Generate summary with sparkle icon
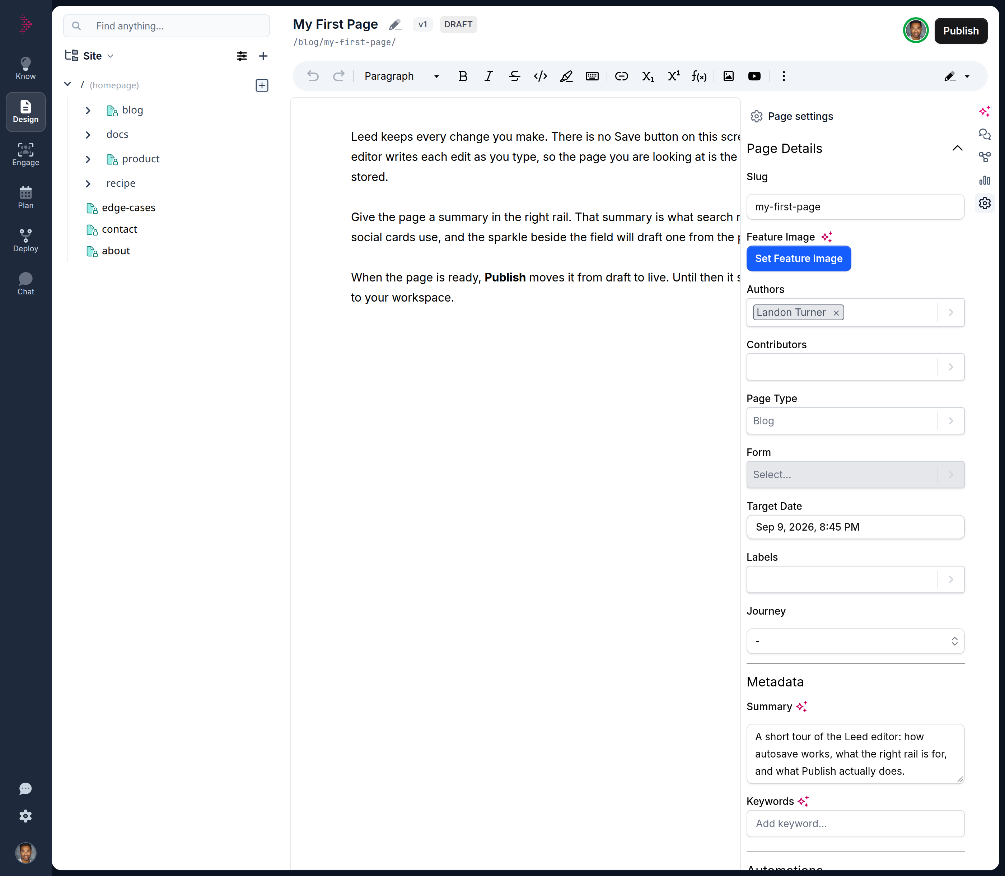The image size is (1005, 876). (801, 707)
